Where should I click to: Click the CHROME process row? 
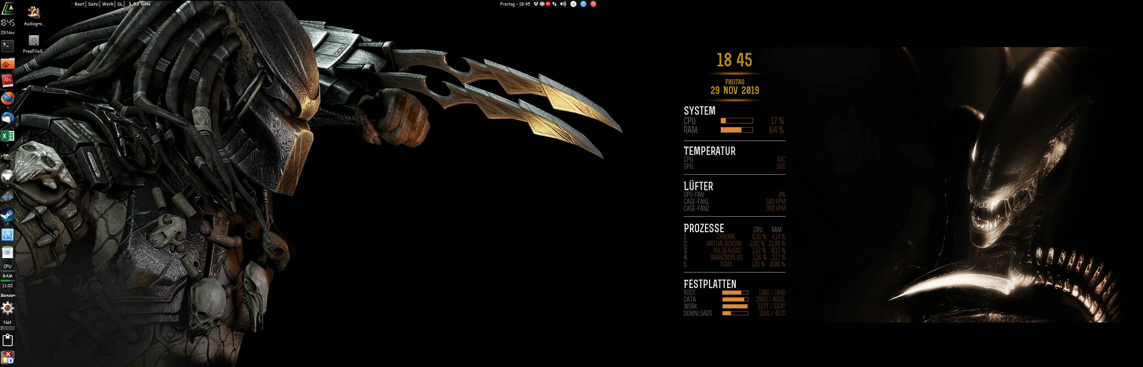(x=734, y=237)
